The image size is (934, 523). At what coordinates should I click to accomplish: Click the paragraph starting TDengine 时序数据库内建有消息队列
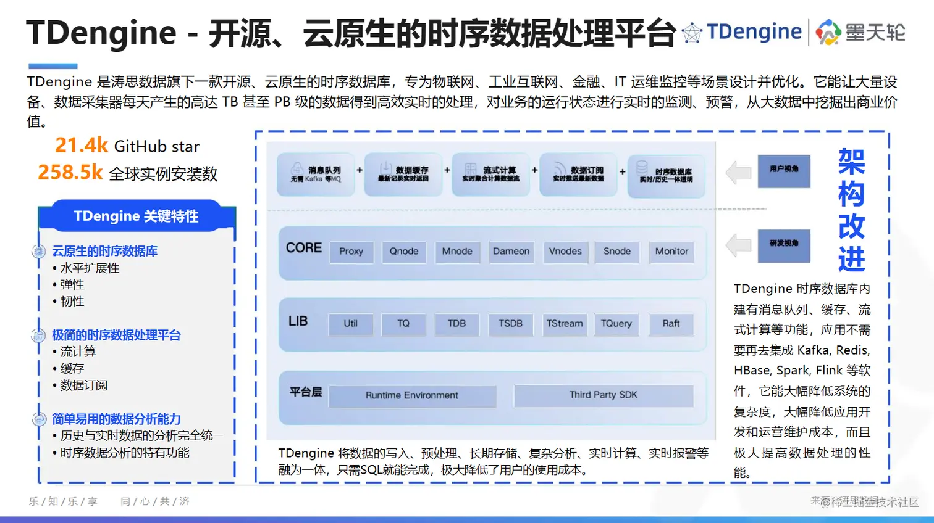802,381
